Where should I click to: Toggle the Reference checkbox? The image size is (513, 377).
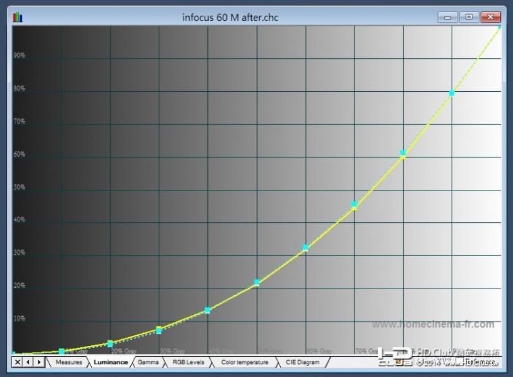tap(460, 361)
